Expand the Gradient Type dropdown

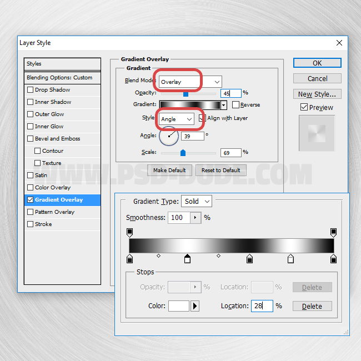coord(198,201)
